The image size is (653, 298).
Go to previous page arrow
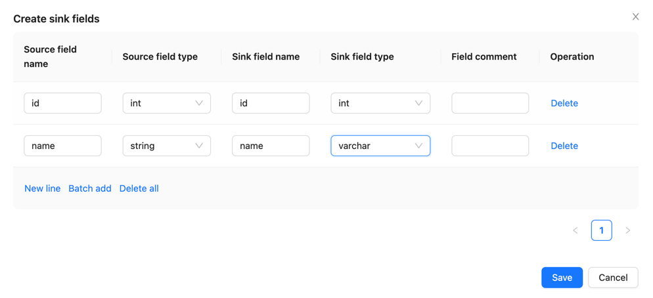575,230
